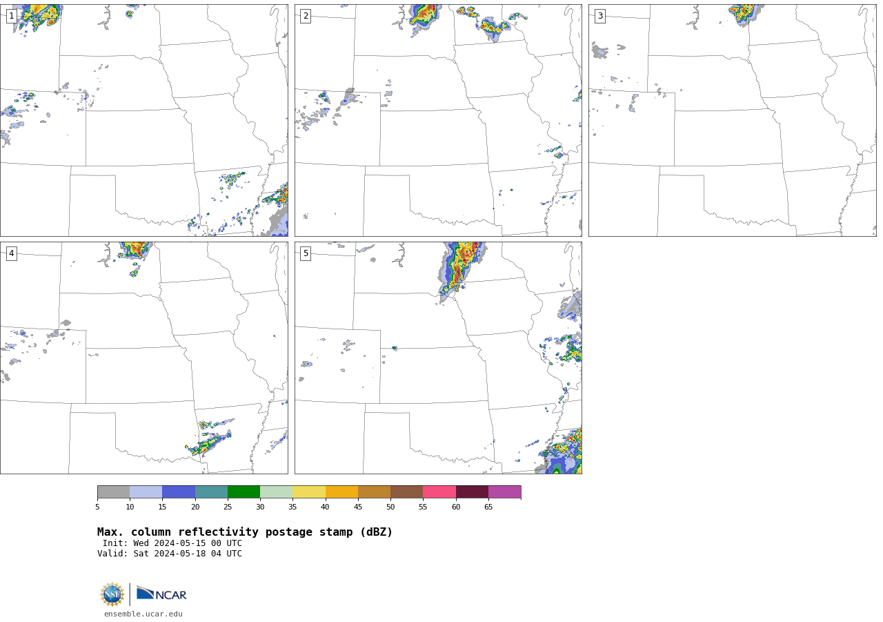
Task: Select the light blue 10-15 dBZ swatch
Action: [146, 492]
